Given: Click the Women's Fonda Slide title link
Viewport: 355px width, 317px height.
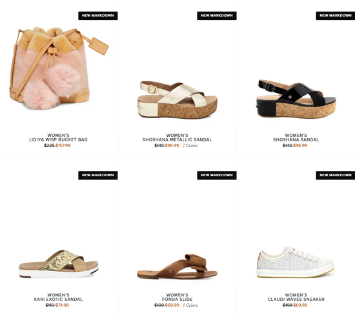Looking at the screenshot, I should click(x=177, y=297).
